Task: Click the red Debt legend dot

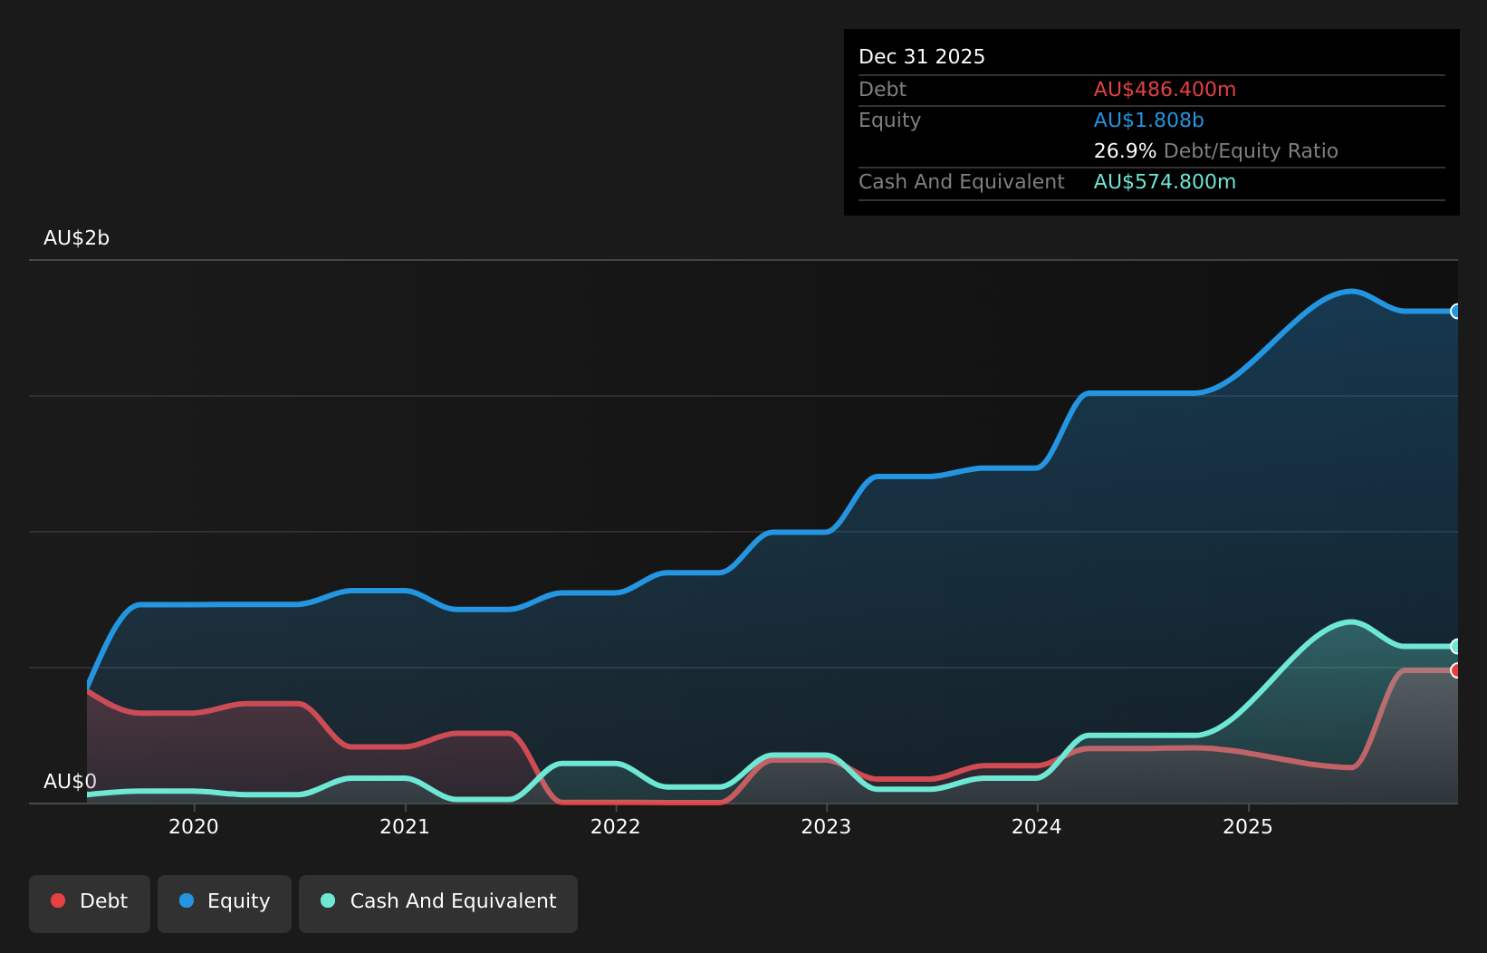Action: [x=58, y=900]
